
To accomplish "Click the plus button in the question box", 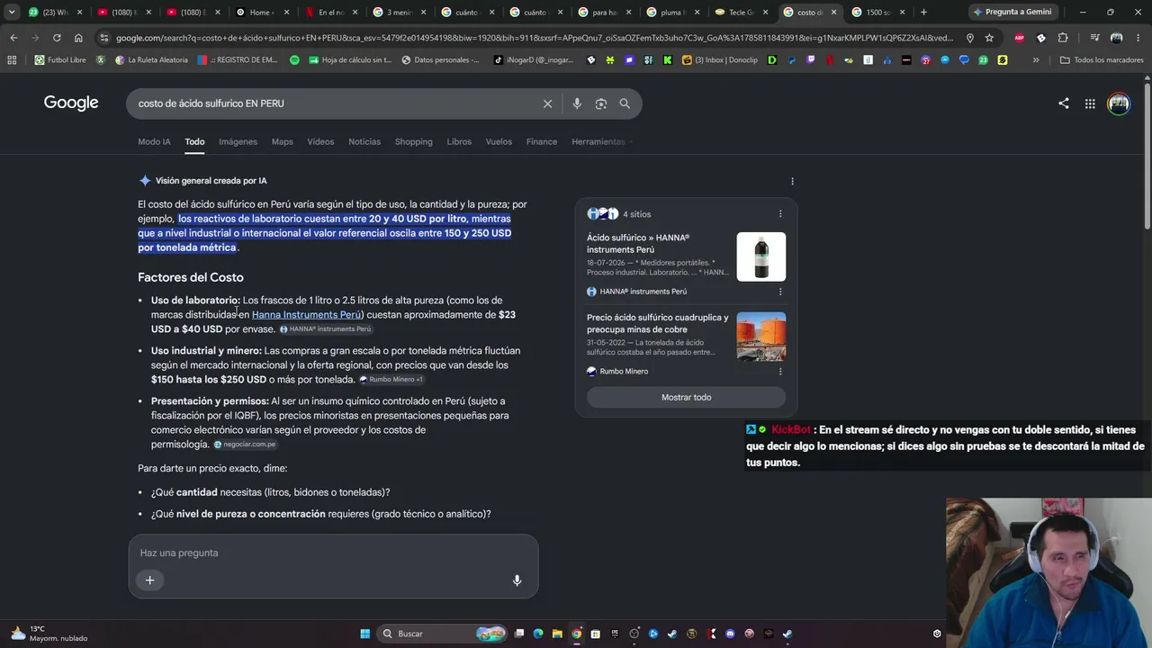I will pos(150,580).
